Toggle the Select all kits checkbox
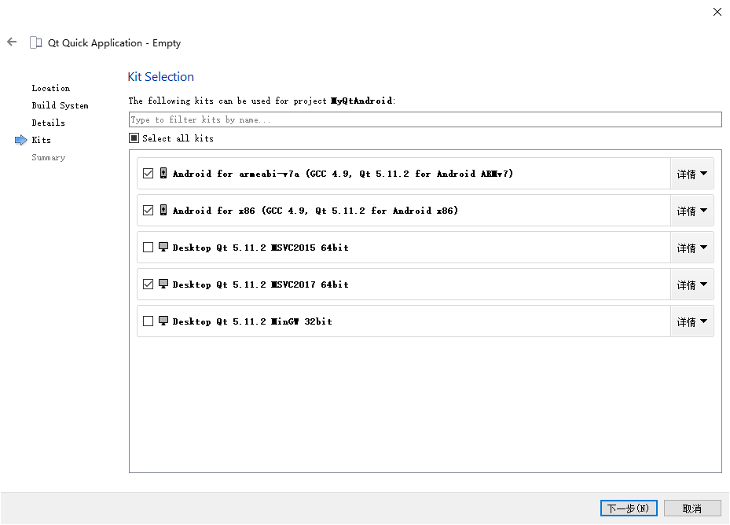Image resolution: width=730 pixels, height=525 pixels. [133, 138]
